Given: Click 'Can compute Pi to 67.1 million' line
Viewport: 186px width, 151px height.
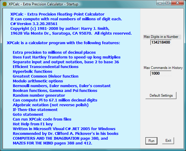Looking at the screenshot, I should (x=55, y=100).
